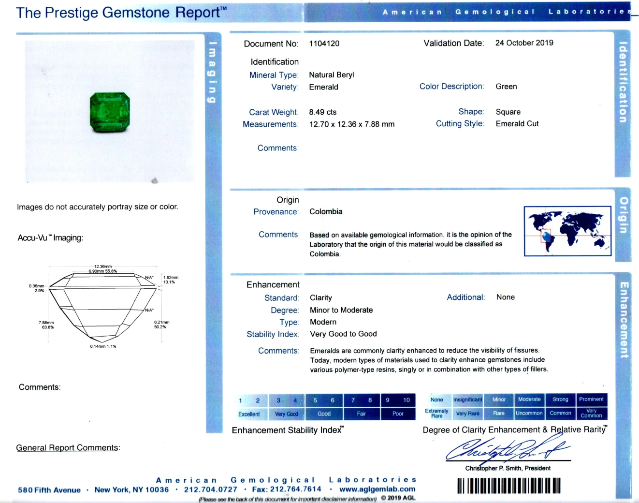Screen dimensions: 639x503
Task: Click the 'Very Common' rarity cell
Action: pyautogui.click(x=591, y=413)
